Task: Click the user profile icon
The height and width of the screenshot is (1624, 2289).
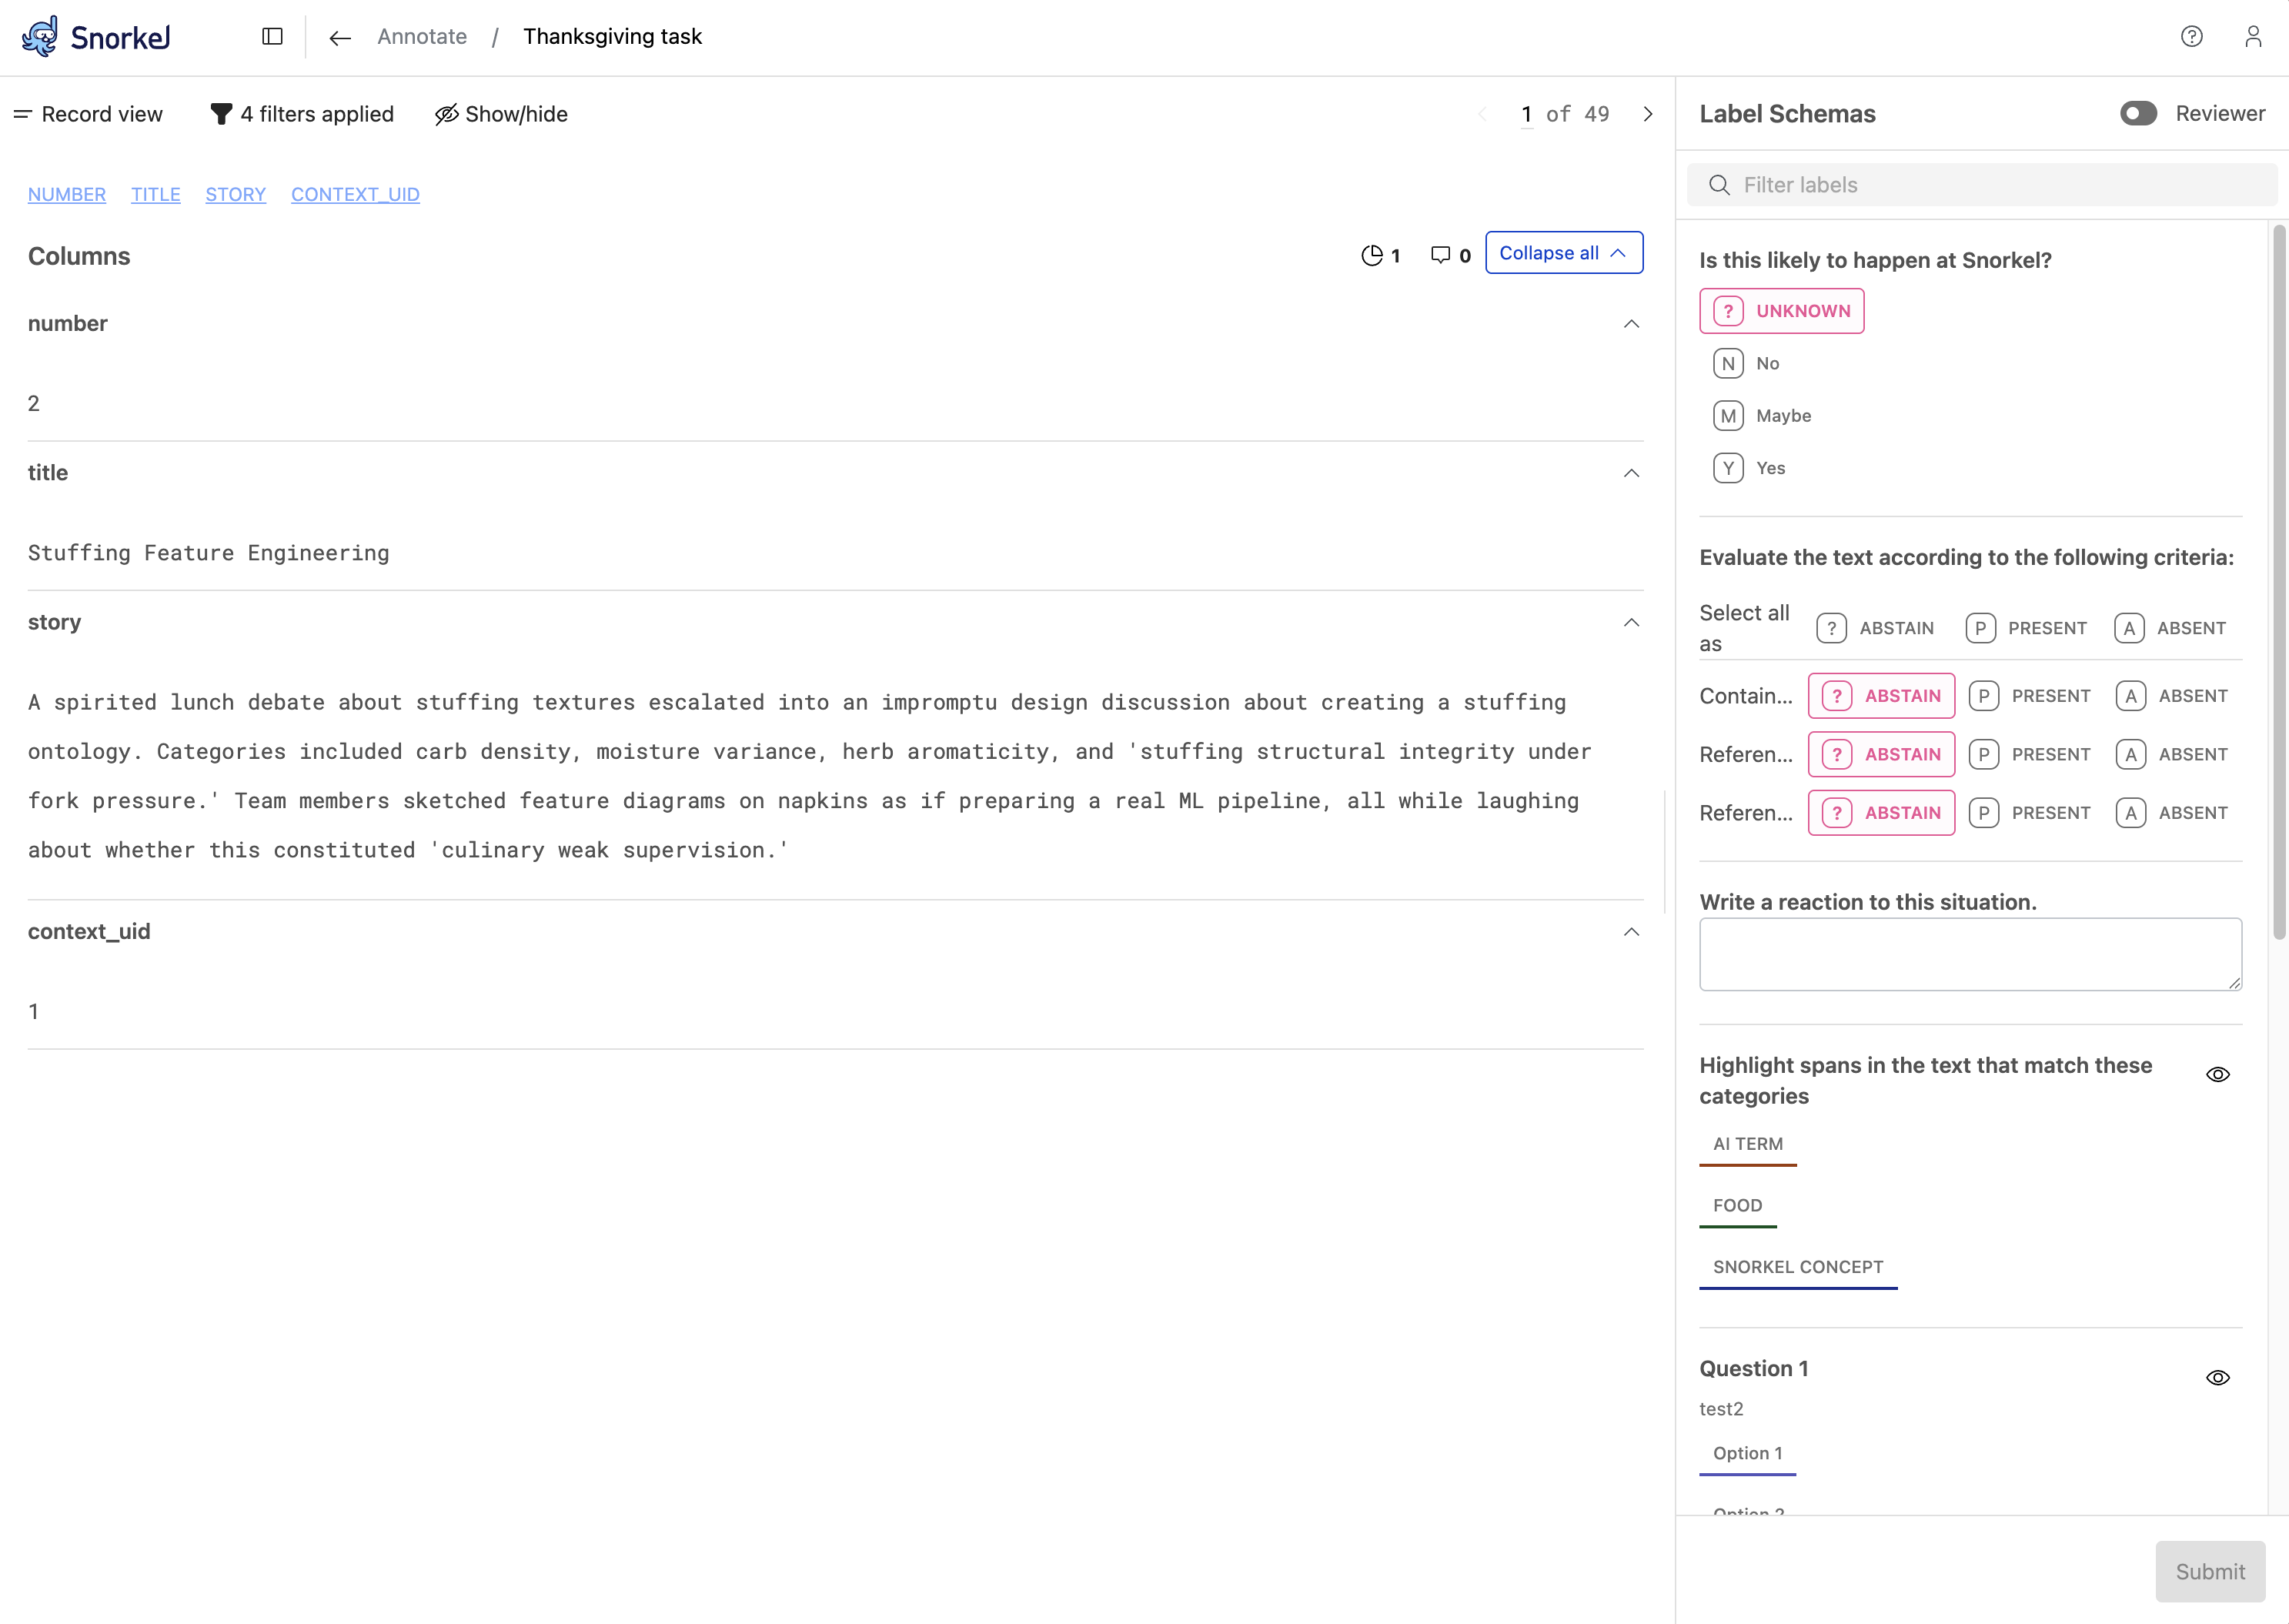Action: [x=2253, y=36]
